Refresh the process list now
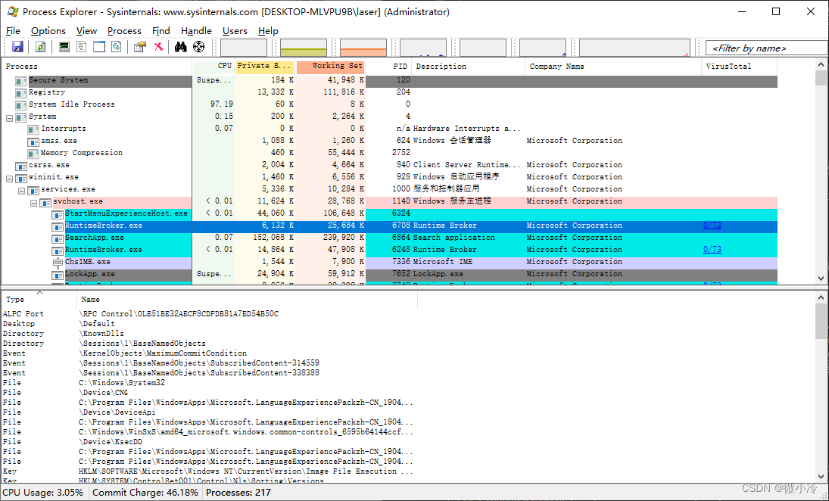Screen dimensions: 829x501 (39, 46)
